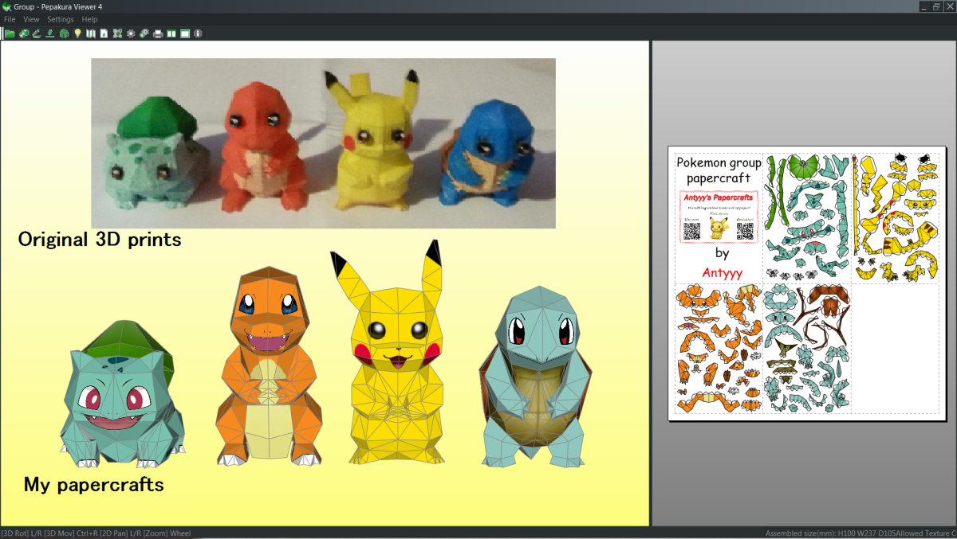The width and height of the screenshot is (957, 539).
Task: Click the Antyyy's Papercrafts logo card
Action: point(719,217)
